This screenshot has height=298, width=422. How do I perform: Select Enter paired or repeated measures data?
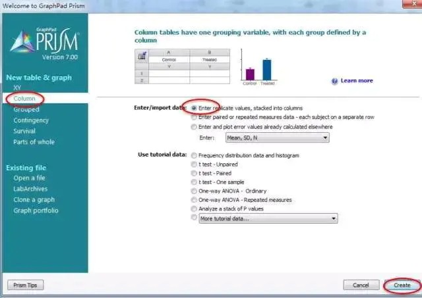click(x=194, y=117)
